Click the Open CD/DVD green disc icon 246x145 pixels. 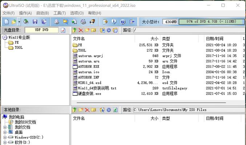[26, 22]
